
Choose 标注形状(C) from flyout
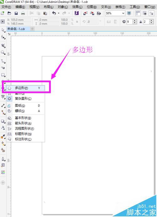pos(26,139)
